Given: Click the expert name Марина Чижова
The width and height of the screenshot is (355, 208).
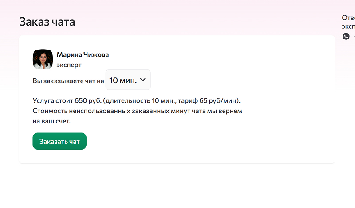Looking at the screenshot, I should (x=83, y=55).
